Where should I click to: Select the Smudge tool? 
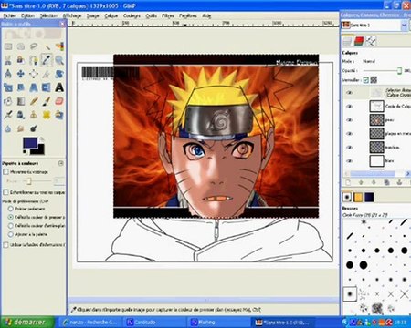(x=21, y=128)
